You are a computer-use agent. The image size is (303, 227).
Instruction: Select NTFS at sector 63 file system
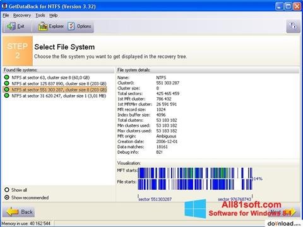click(50, 78)
